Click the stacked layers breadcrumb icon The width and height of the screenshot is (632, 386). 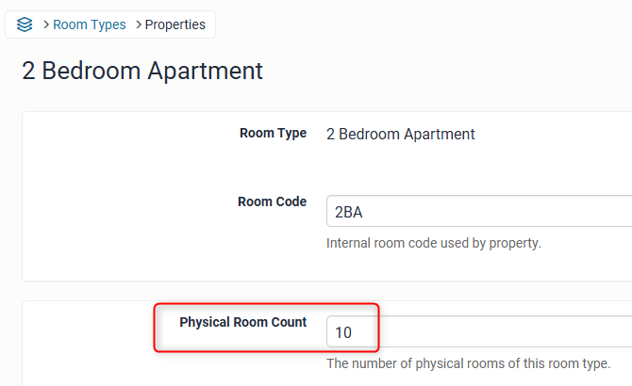coord(25,25)
